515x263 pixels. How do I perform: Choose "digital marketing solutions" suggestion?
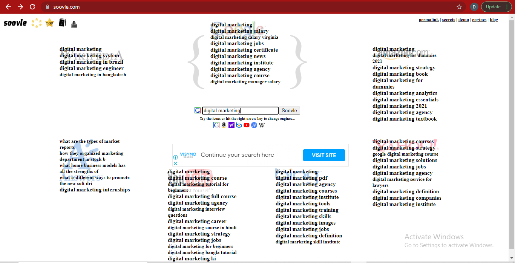click(x=405, y=160)
